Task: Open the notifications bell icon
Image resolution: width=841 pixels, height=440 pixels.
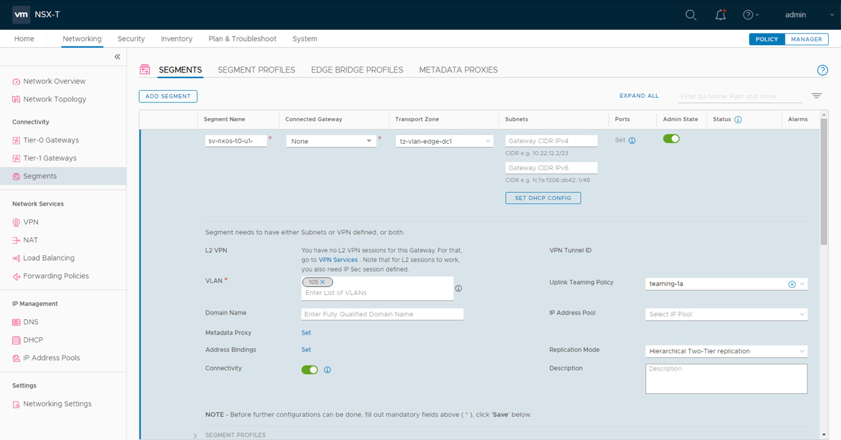Action: pos(720,15)
